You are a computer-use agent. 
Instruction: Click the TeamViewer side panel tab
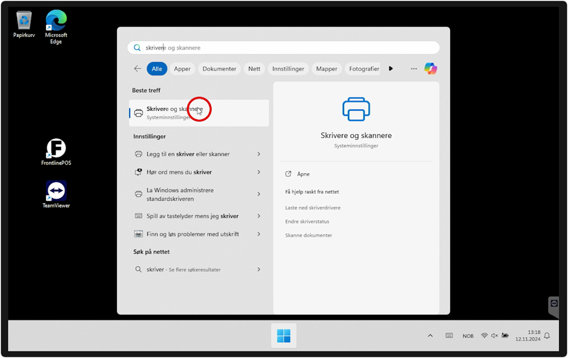pos(554,307)
